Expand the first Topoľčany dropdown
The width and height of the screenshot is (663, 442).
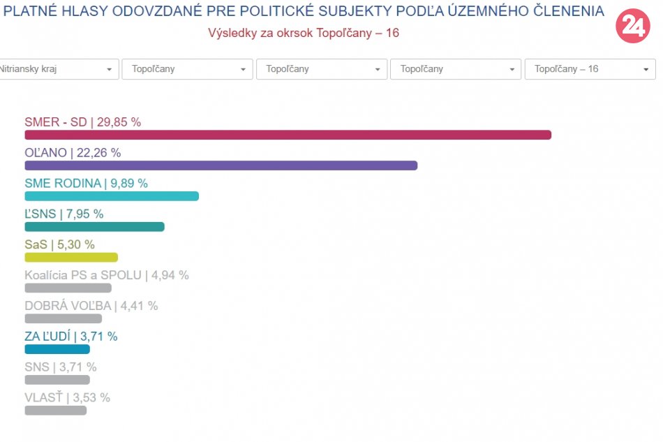(x=187, y=69)
